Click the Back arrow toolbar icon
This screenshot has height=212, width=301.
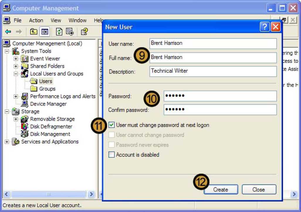tap(8, 32)
